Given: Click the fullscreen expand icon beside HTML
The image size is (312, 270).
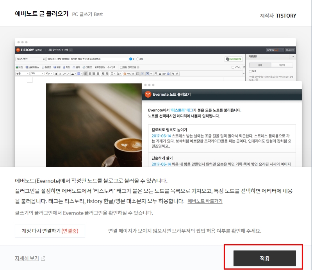Looking at the screenshot, I should click(244, 67).
